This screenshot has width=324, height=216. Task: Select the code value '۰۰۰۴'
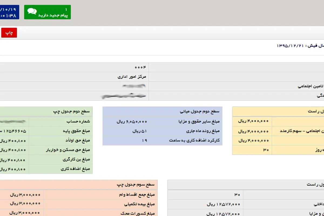[x=140, y=67]
